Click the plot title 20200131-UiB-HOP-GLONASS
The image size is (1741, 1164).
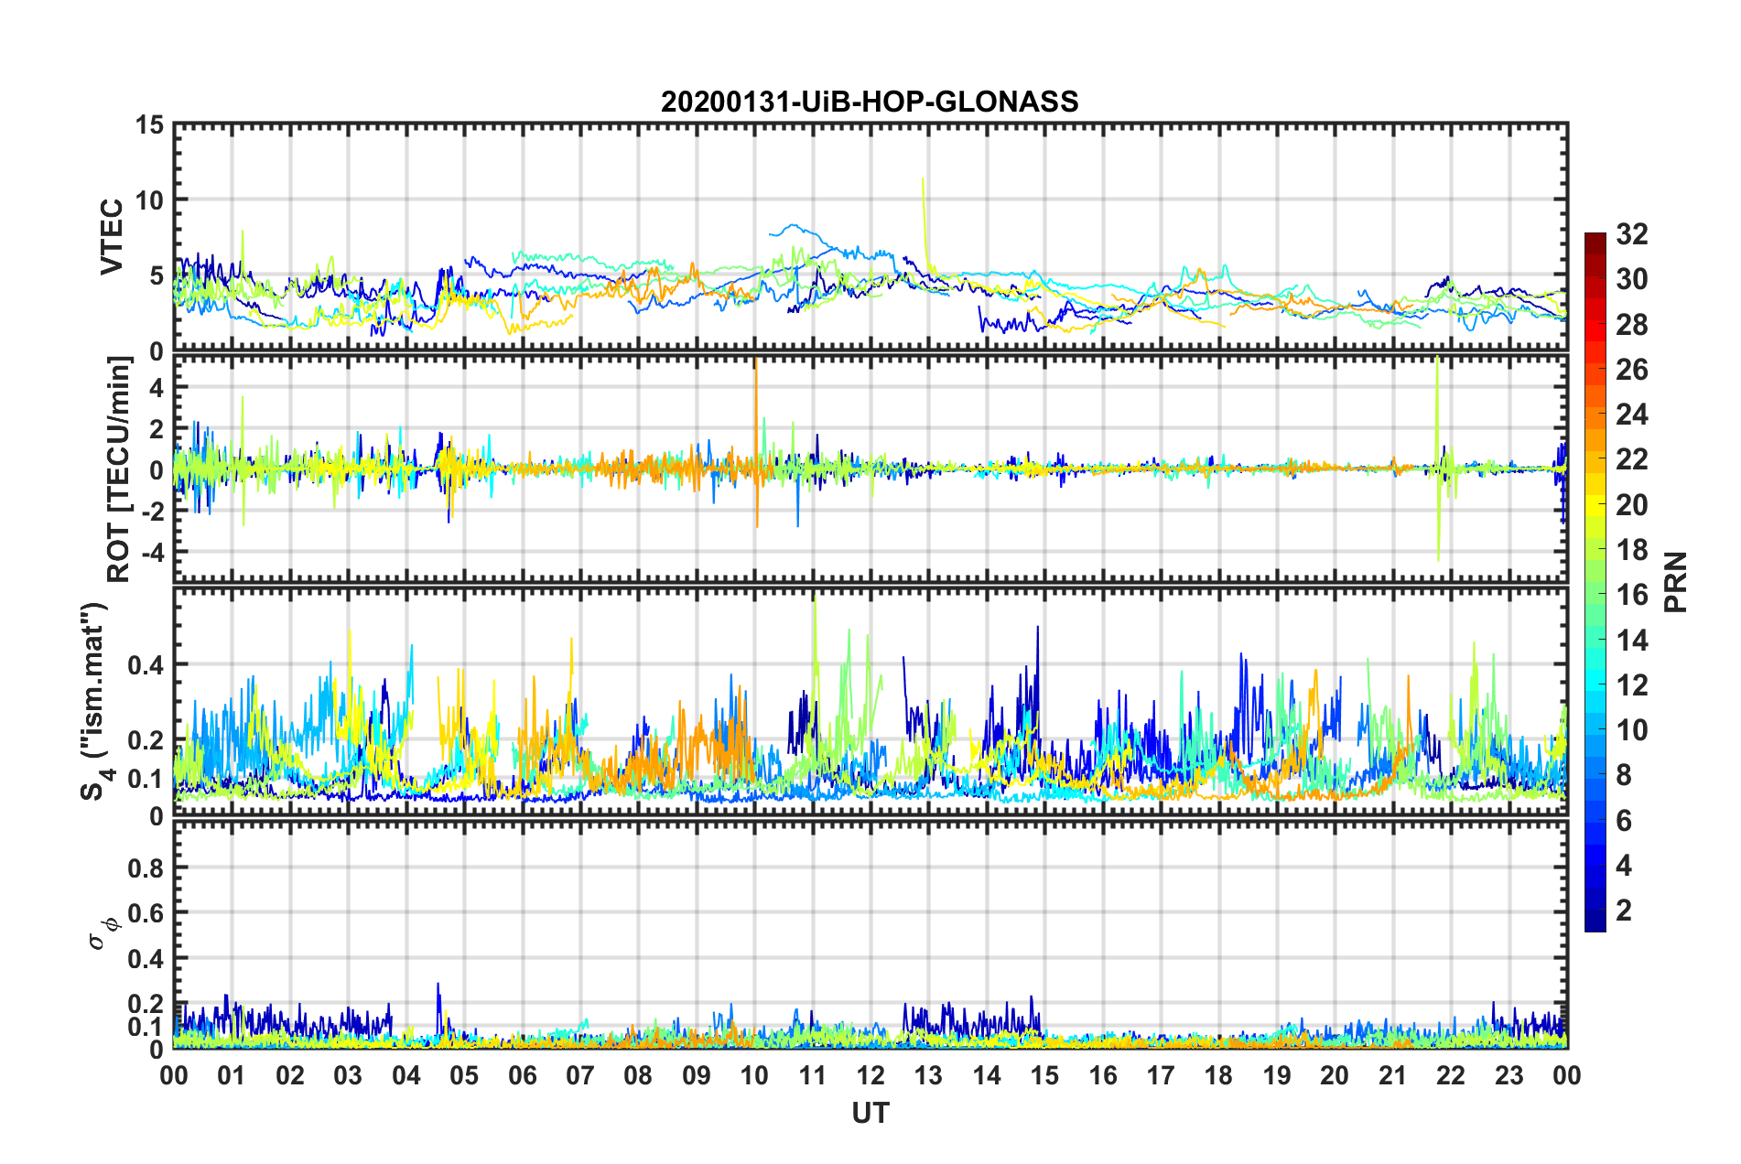(870, 101)
